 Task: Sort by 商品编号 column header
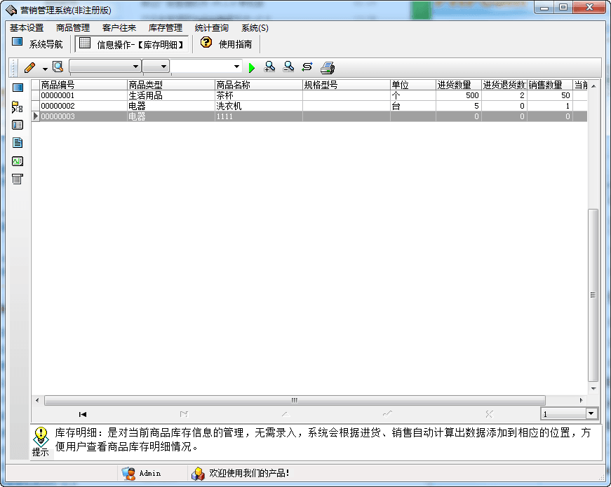(x=83, y=85)
